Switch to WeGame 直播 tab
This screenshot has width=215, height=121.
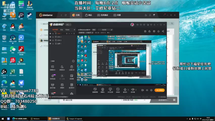pos(117,15)
